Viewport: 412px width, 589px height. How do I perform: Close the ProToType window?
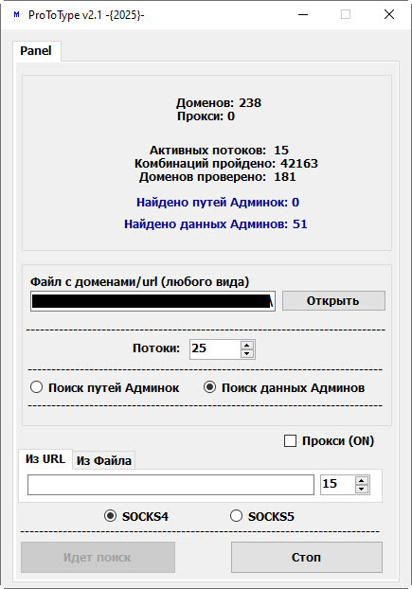point(389,14)
